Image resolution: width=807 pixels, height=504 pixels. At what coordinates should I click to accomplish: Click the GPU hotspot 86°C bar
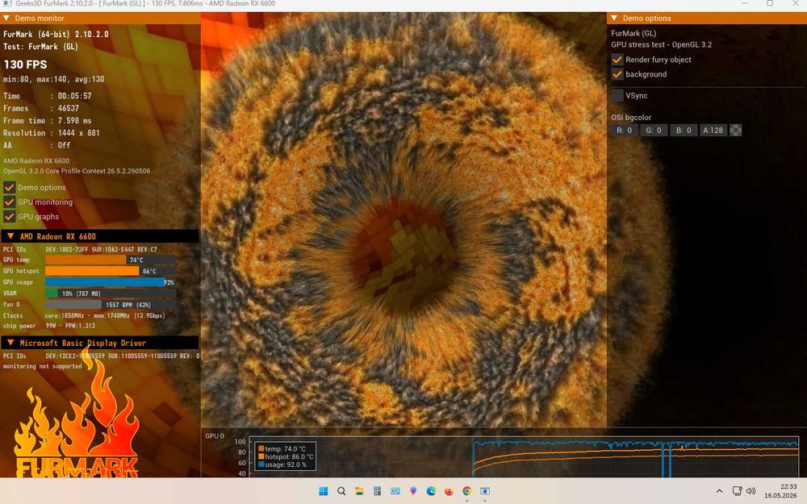pyautogui.click(x=110, y=271)
